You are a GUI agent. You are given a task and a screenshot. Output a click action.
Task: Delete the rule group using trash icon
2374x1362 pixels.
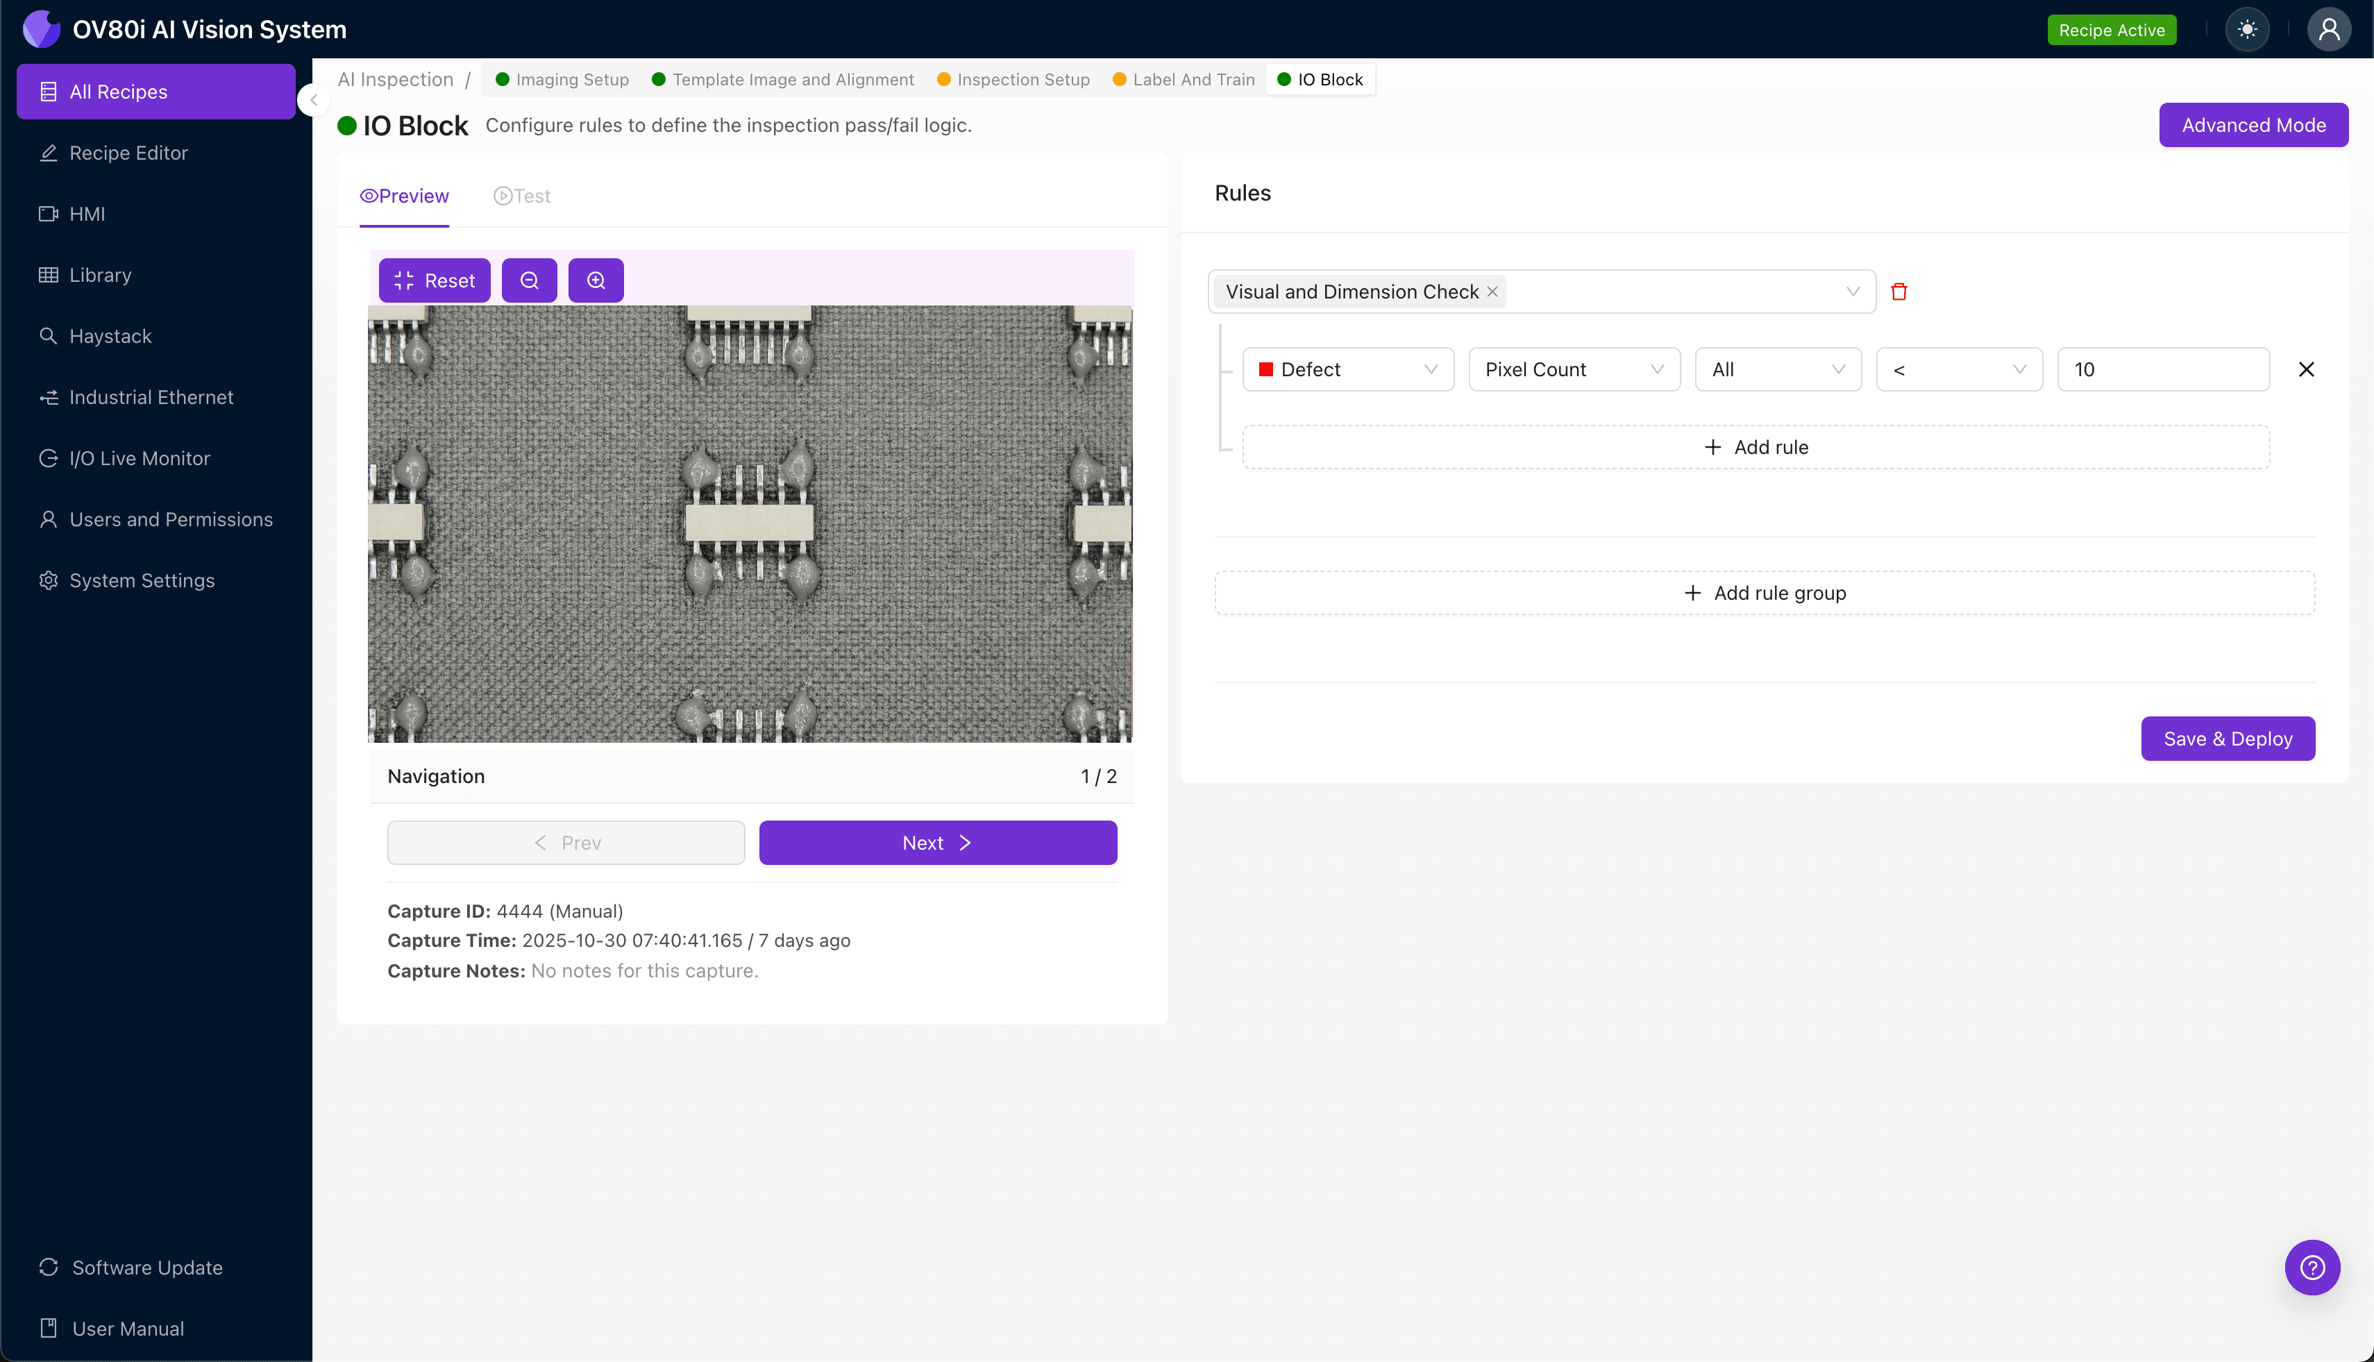click(x=1900, y=291)
